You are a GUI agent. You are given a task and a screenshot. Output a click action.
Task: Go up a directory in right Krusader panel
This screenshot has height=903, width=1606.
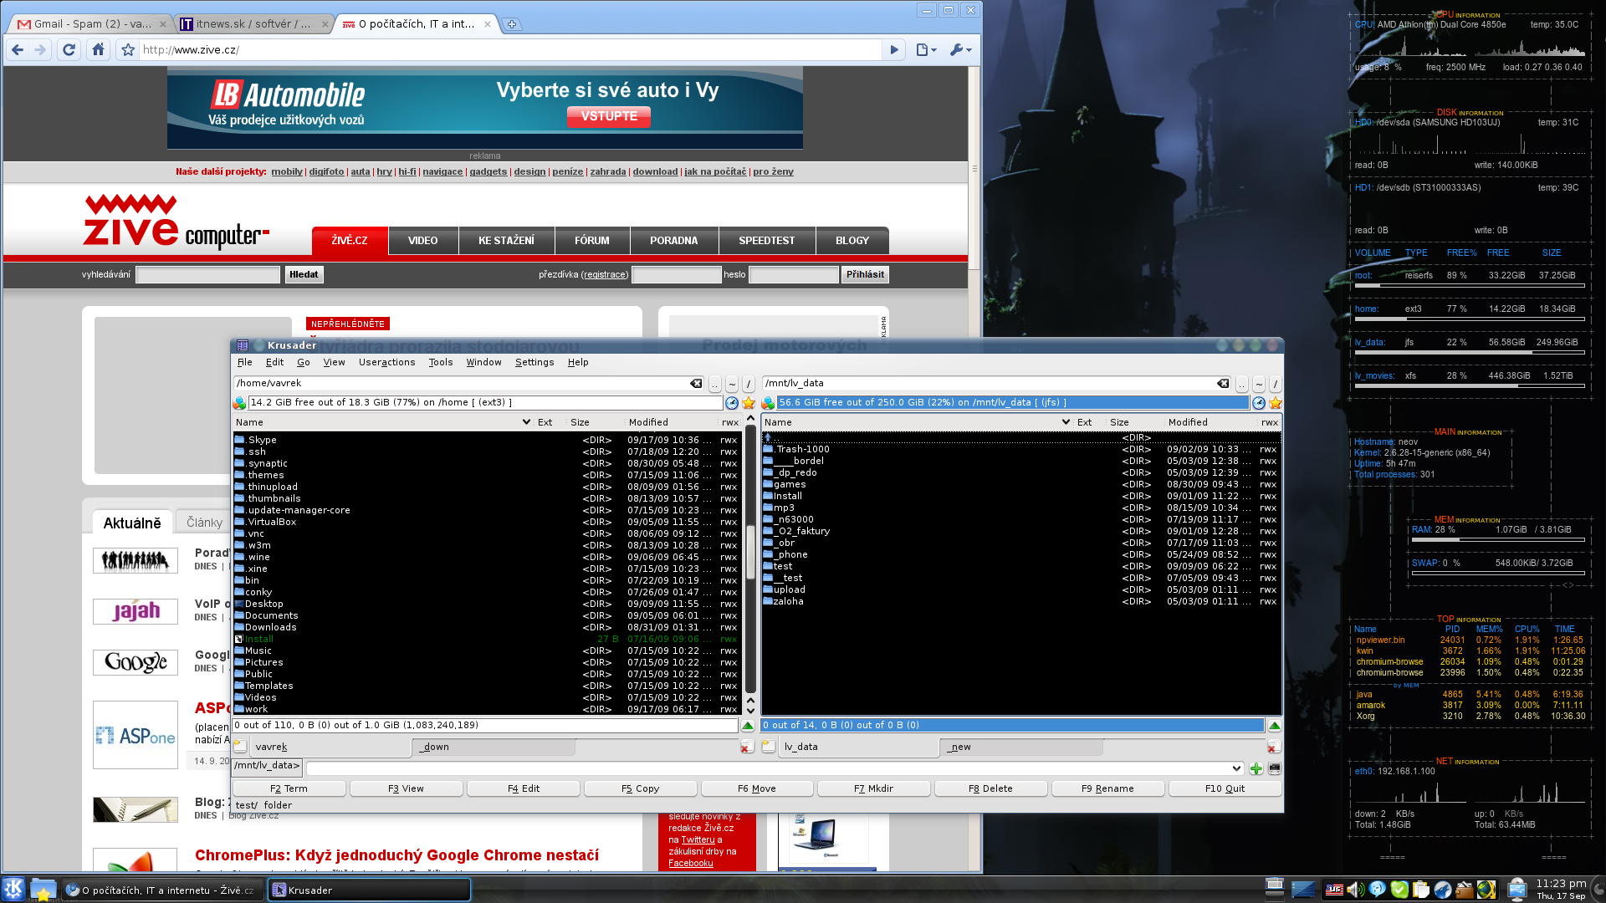1242,385
